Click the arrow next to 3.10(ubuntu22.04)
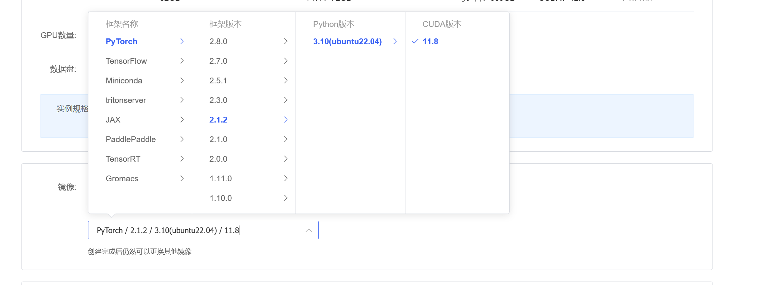The width and height of the screenshot is (759, 285). click(395, 41)
